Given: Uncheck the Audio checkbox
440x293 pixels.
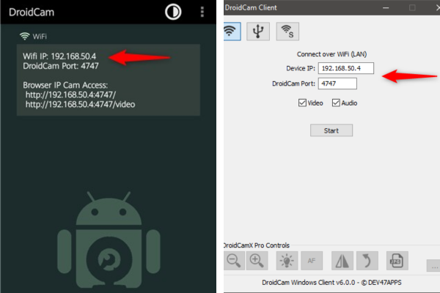Looking at the screenshot, I should [x=336, y=103].
